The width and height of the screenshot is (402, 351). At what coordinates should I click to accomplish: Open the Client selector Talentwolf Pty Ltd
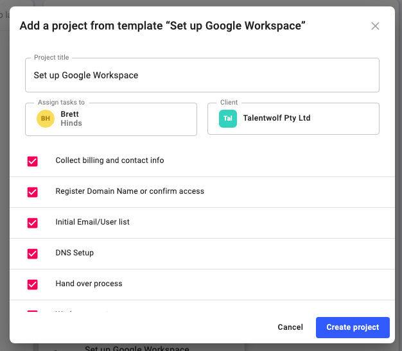tap(293, 118)
